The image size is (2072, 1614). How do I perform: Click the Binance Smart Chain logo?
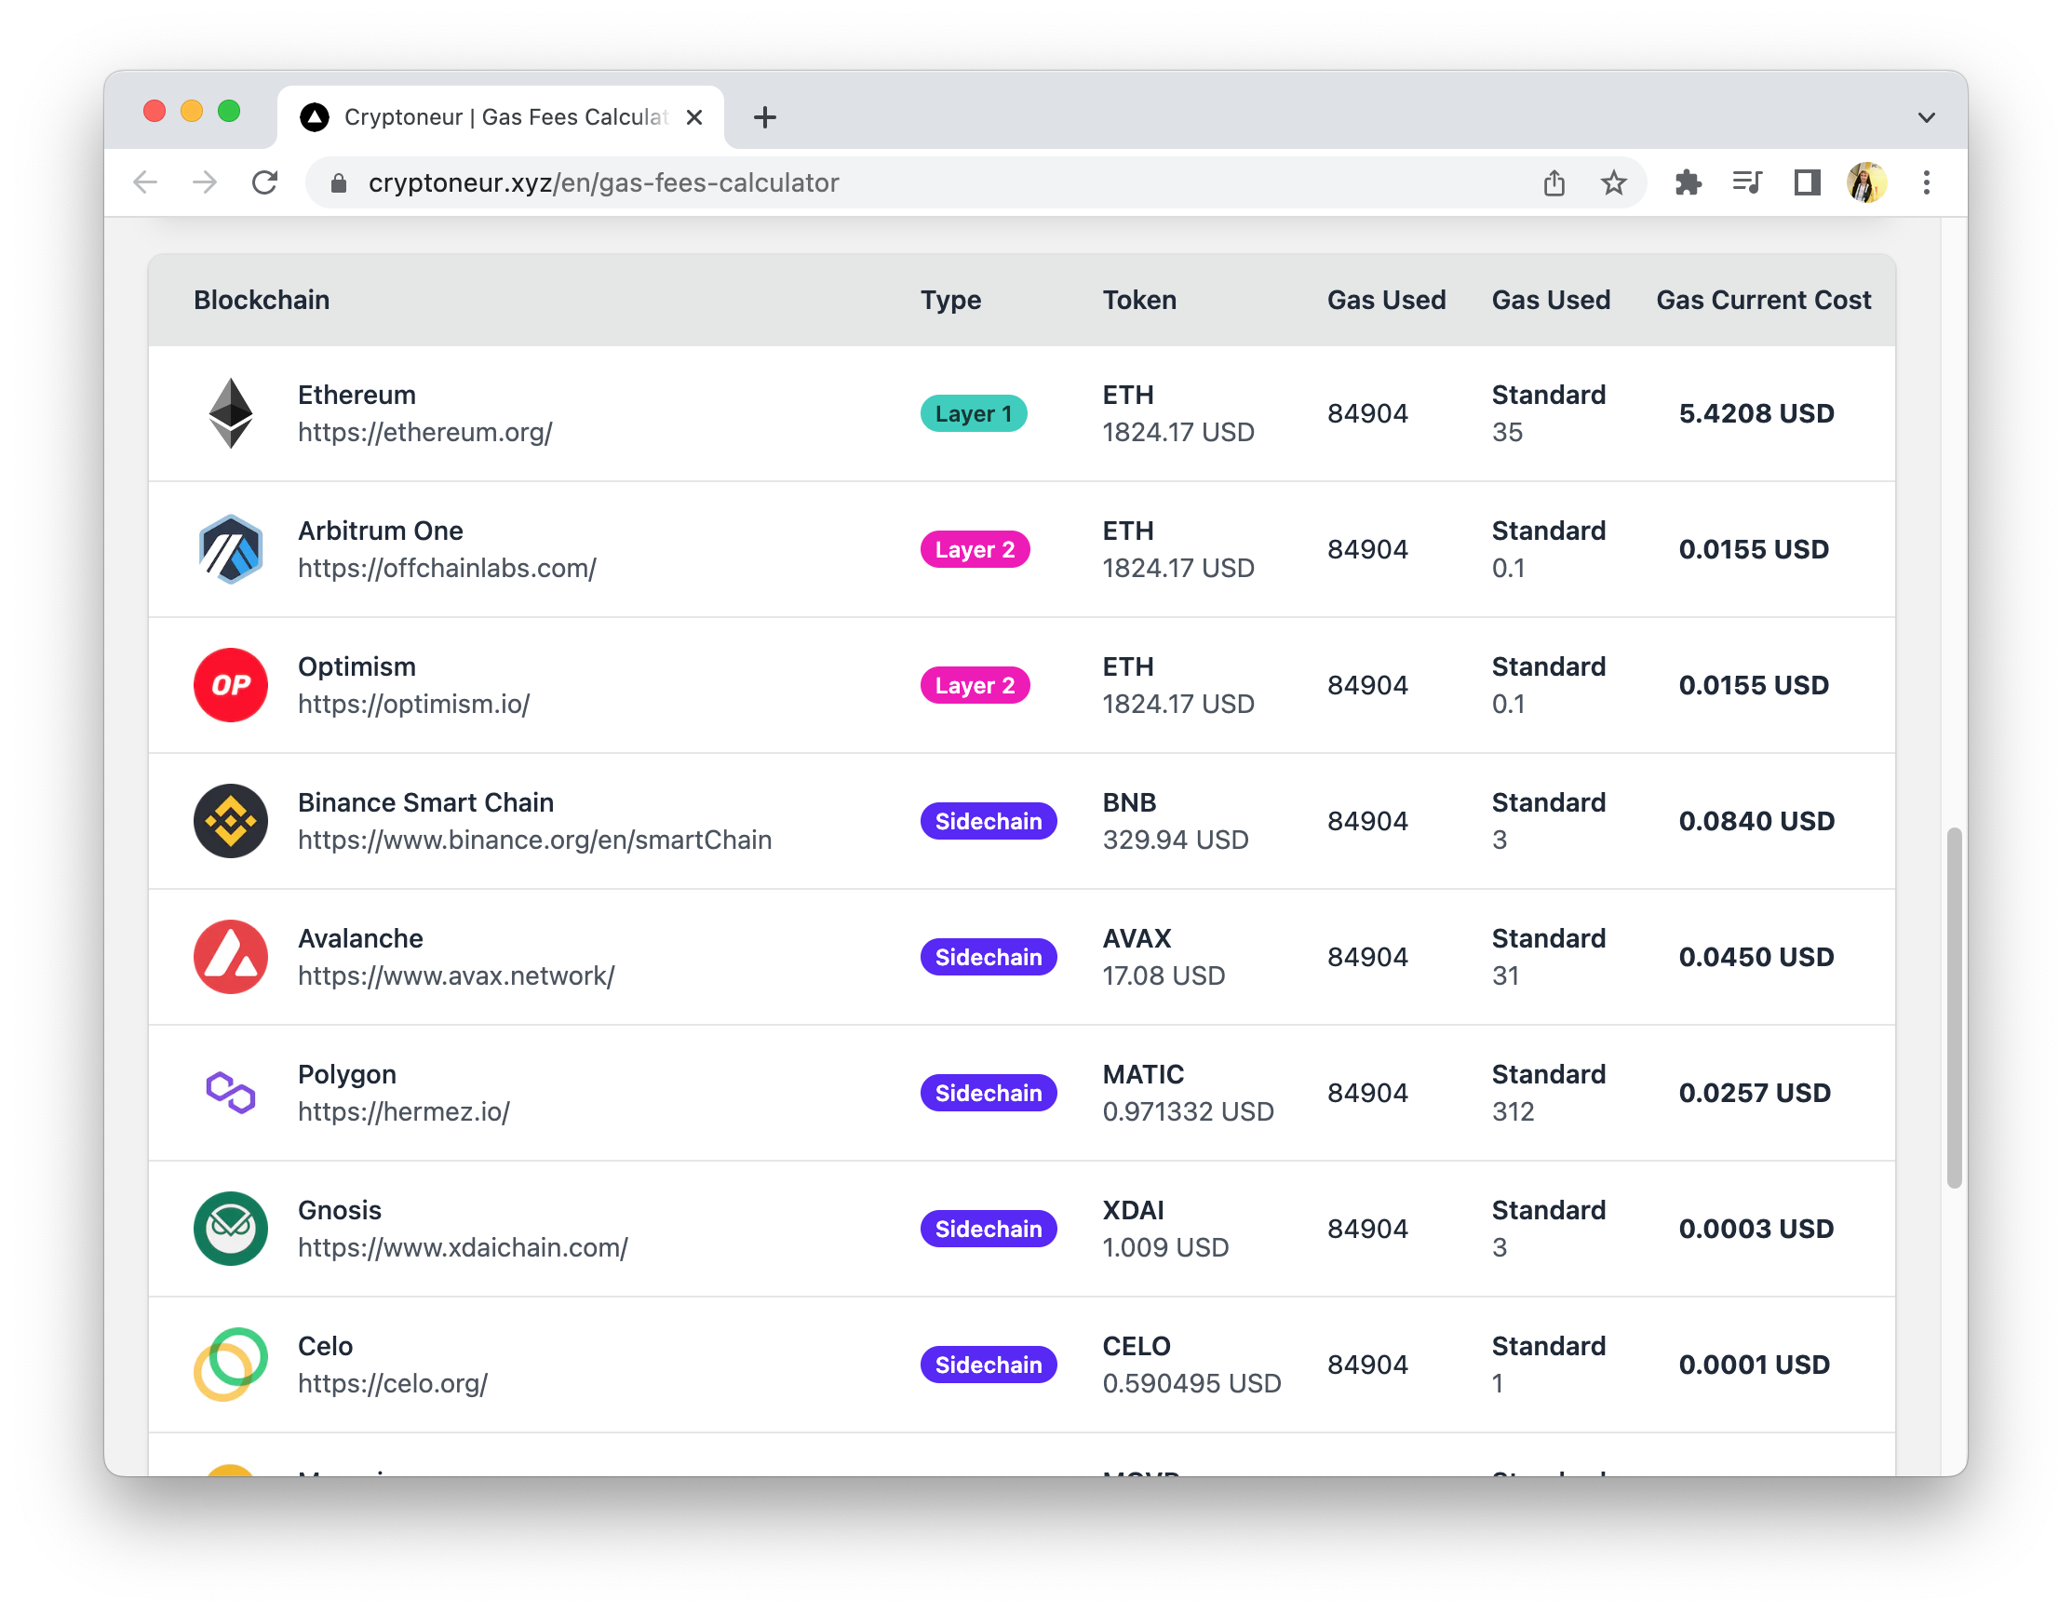(231, 821)
